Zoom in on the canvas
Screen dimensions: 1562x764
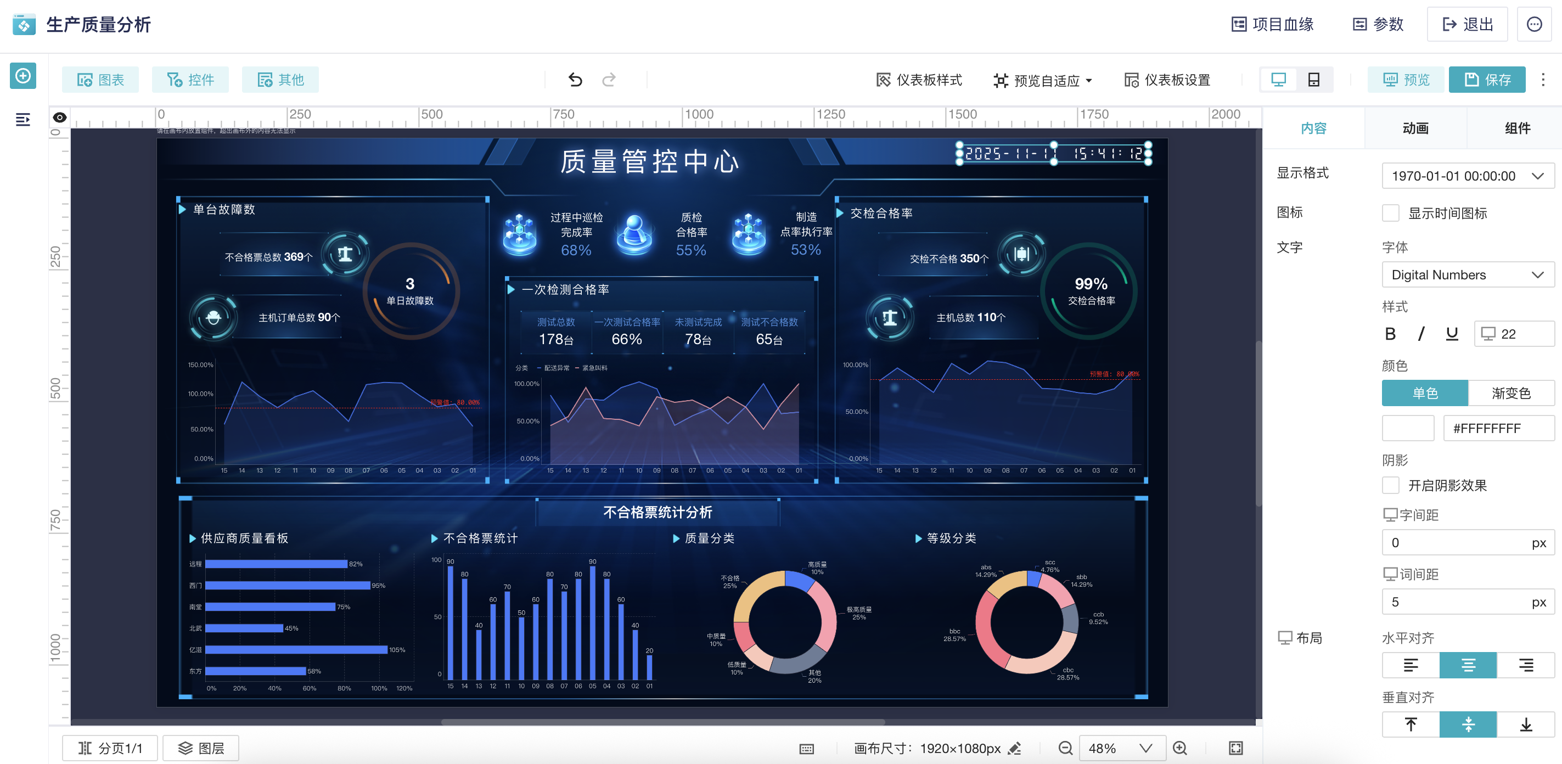pos(1179,748)
